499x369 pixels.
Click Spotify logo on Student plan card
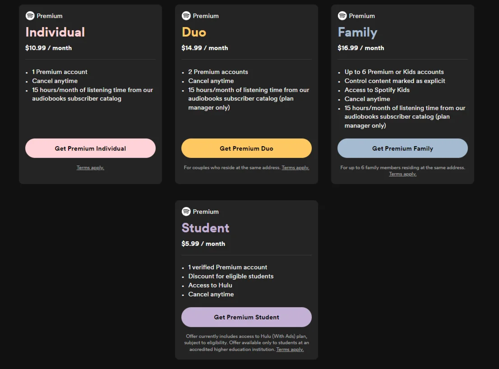pyautogui.click(x=186, y=212)
